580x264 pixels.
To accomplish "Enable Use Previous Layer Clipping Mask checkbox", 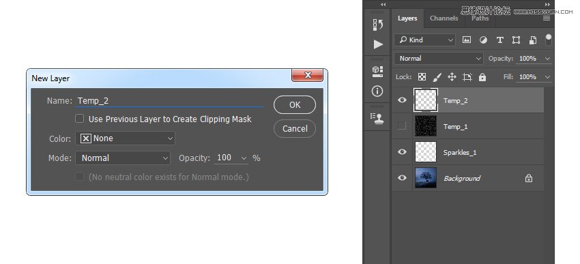I will (x=80, y=119).
